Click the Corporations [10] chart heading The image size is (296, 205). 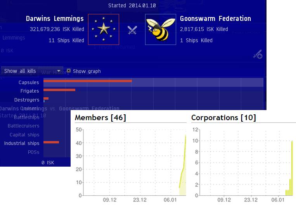pyautogui.click(x=224, y=118)
